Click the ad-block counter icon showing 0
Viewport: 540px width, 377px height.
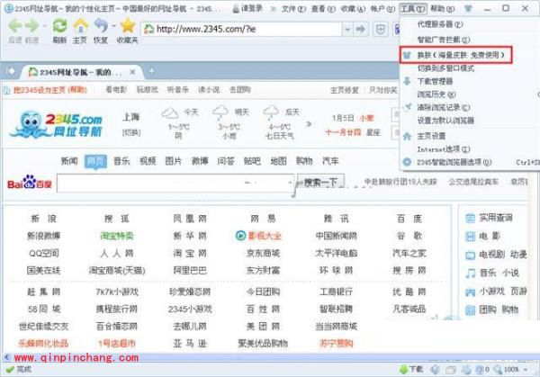pyautogui.click(x=480, y=370)
